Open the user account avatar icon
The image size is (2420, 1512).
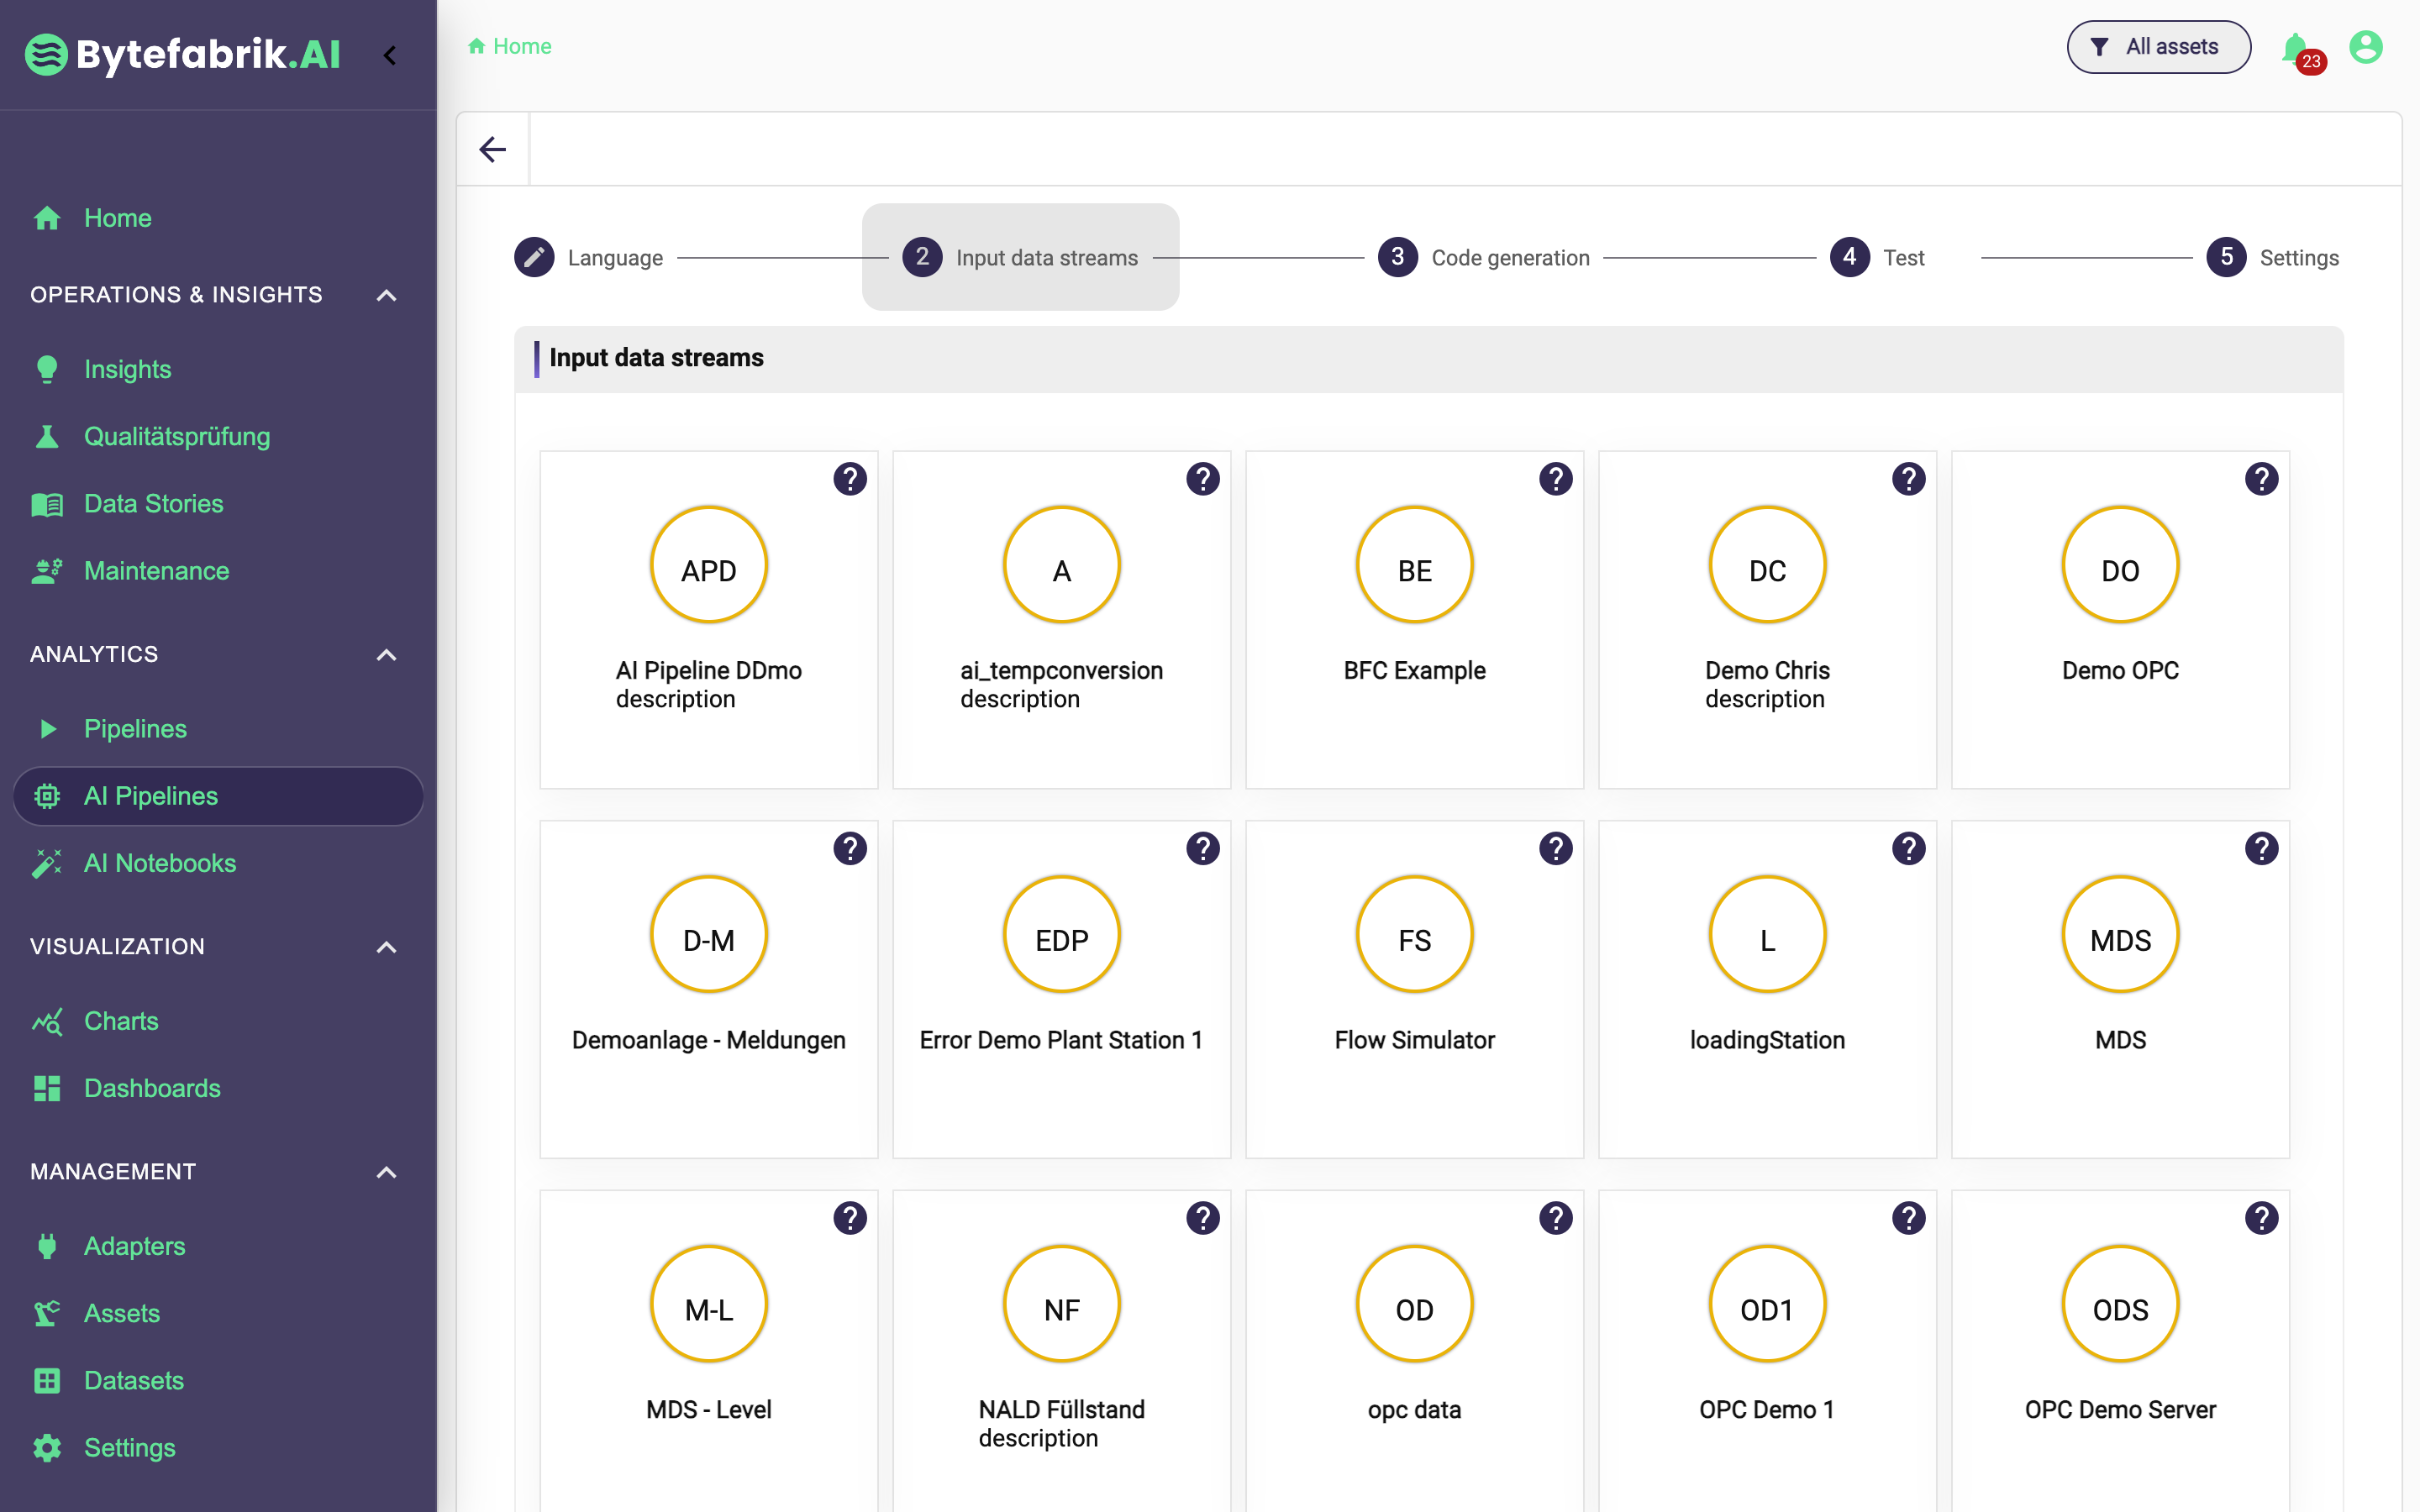2365,47
